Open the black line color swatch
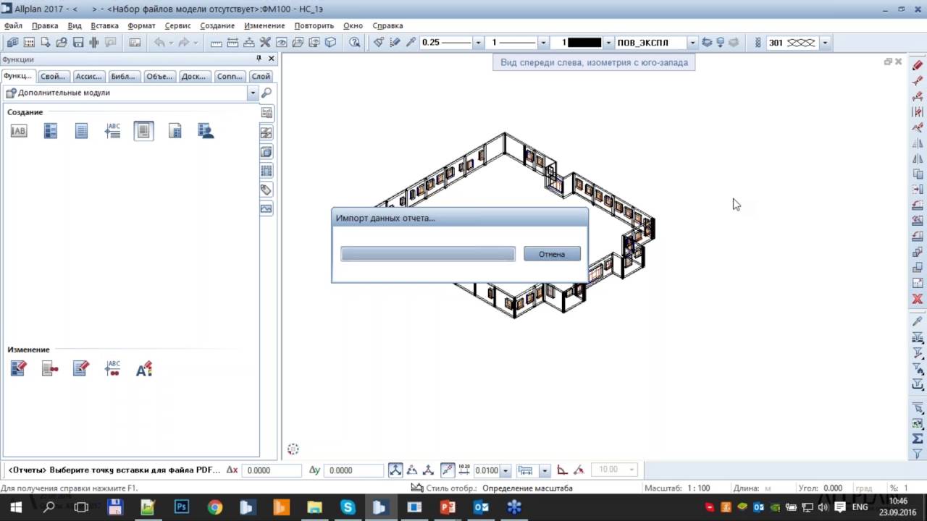927x521 pixels. 584,43
